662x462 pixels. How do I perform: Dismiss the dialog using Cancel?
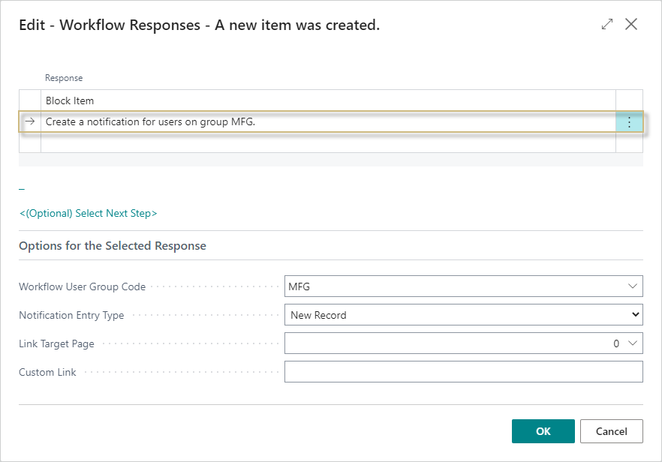[x=612, y=431]
